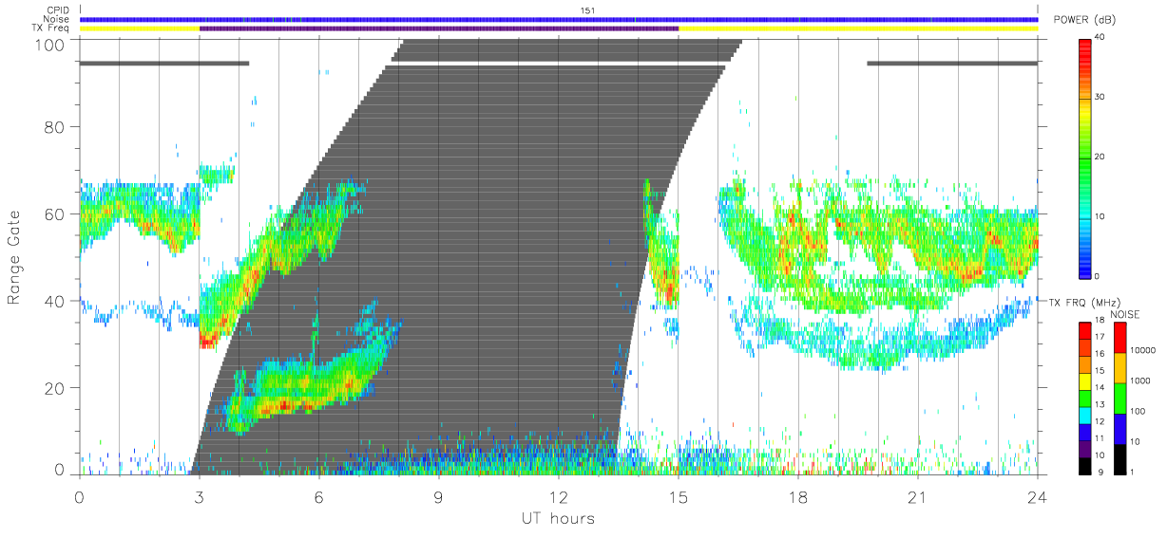Viewport: 1167px width, 538px height.
Task: Click the '40' label on POWER scale
Action: tap(1101, 37)
